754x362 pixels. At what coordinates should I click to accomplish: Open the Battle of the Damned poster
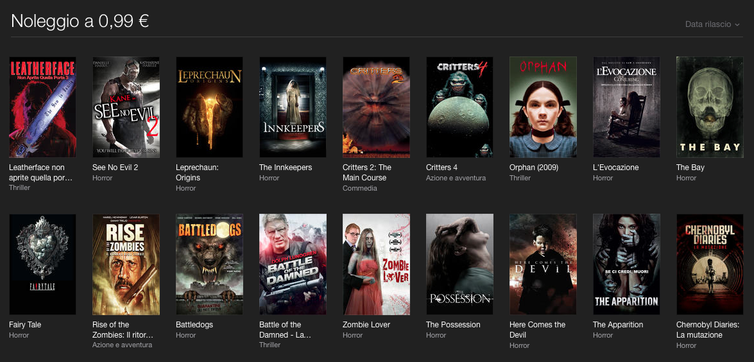[x=293, y=264]
